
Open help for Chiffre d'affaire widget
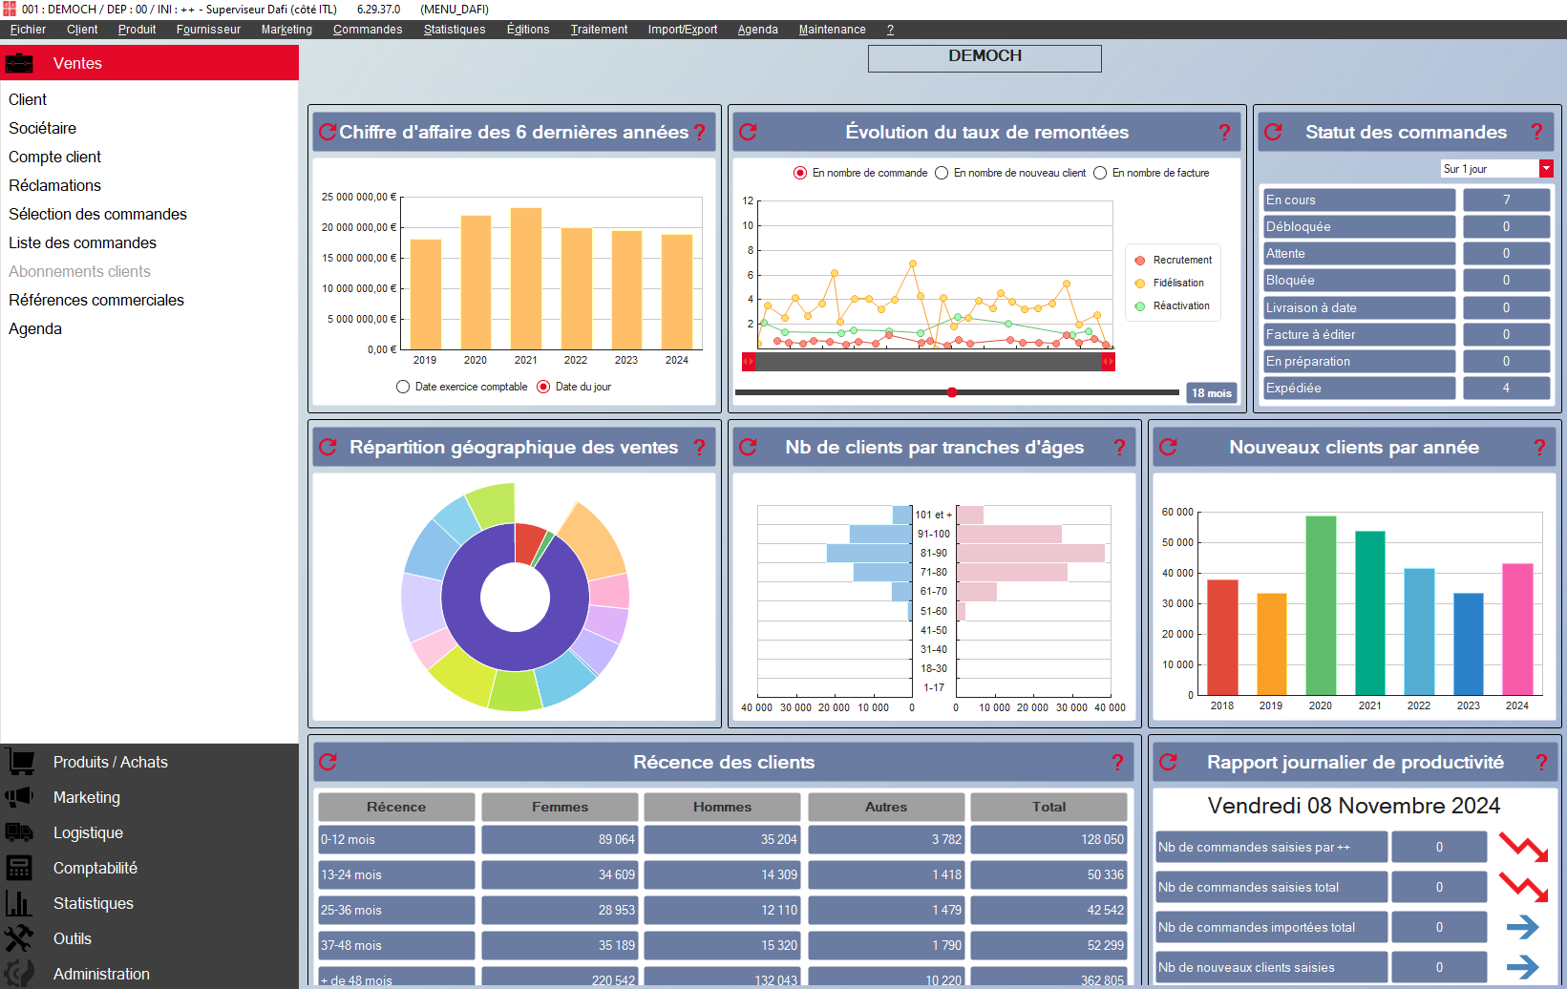[x=700, y=133]
